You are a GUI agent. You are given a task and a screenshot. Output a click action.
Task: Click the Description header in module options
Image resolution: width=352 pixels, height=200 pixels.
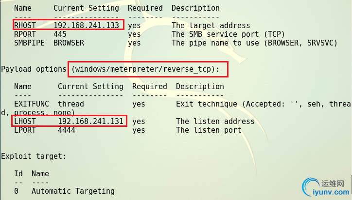[195, 8]
